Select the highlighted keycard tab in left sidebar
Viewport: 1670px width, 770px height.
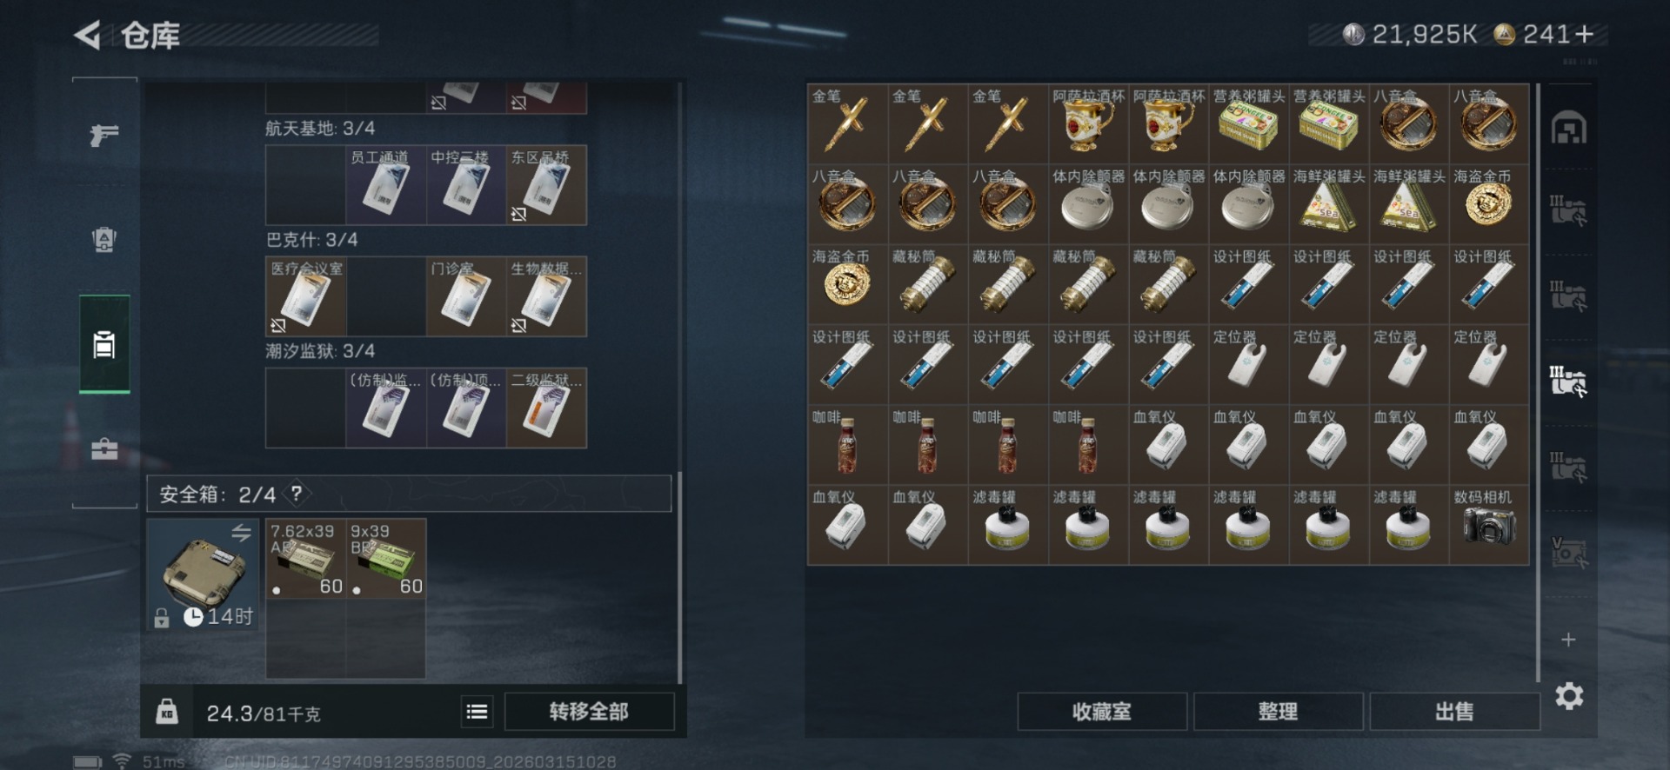pos(104,344)
